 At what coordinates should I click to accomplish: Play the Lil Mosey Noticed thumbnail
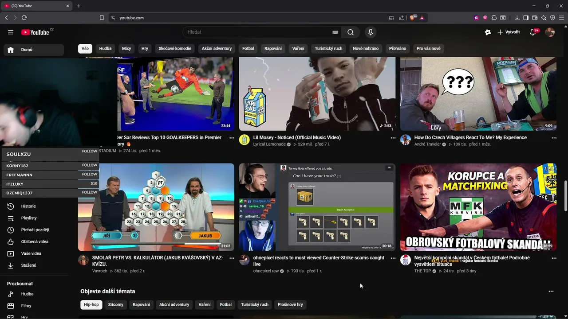click(317, 93)
